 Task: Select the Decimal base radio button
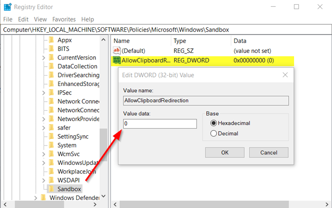pyautogui.click(x=213, y=133)
